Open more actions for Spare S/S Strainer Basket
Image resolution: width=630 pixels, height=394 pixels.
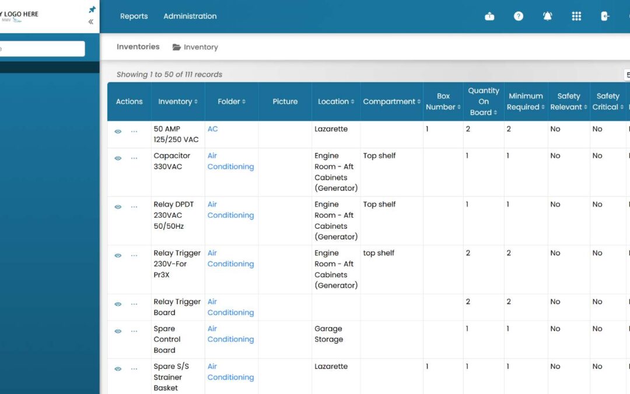134,369
